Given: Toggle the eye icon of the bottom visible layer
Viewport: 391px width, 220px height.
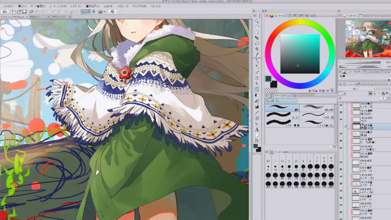Looking at the screenshot, I should pyautogui.click(x=341, y=212).
